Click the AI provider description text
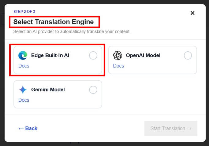209x146 pixels. 72,31
